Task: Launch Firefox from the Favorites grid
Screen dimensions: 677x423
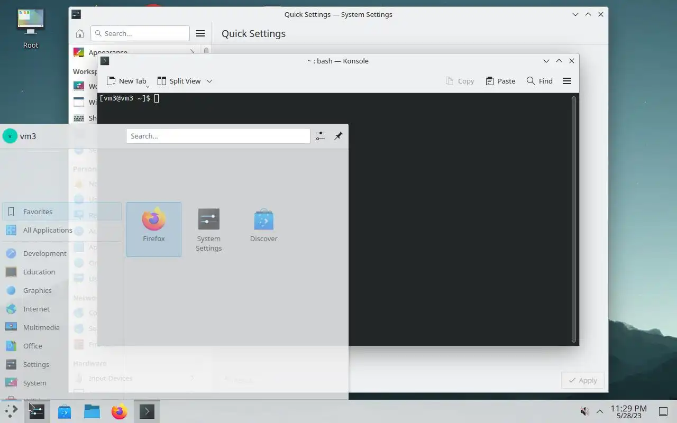Action: pos(154,229)
